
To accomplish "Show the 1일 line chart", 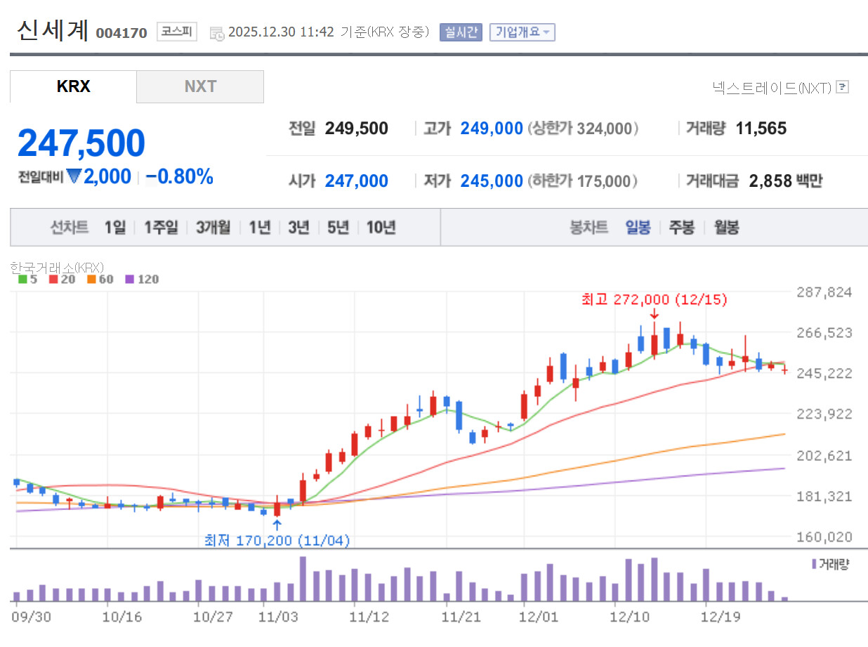I will 115,228.
